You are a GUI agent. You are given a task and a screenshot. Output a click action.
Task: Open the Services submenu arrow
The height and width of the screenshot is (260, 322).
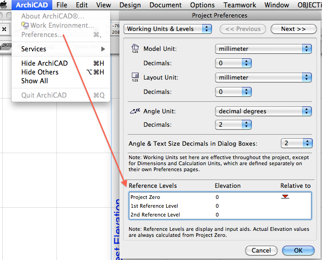point(103,49)
